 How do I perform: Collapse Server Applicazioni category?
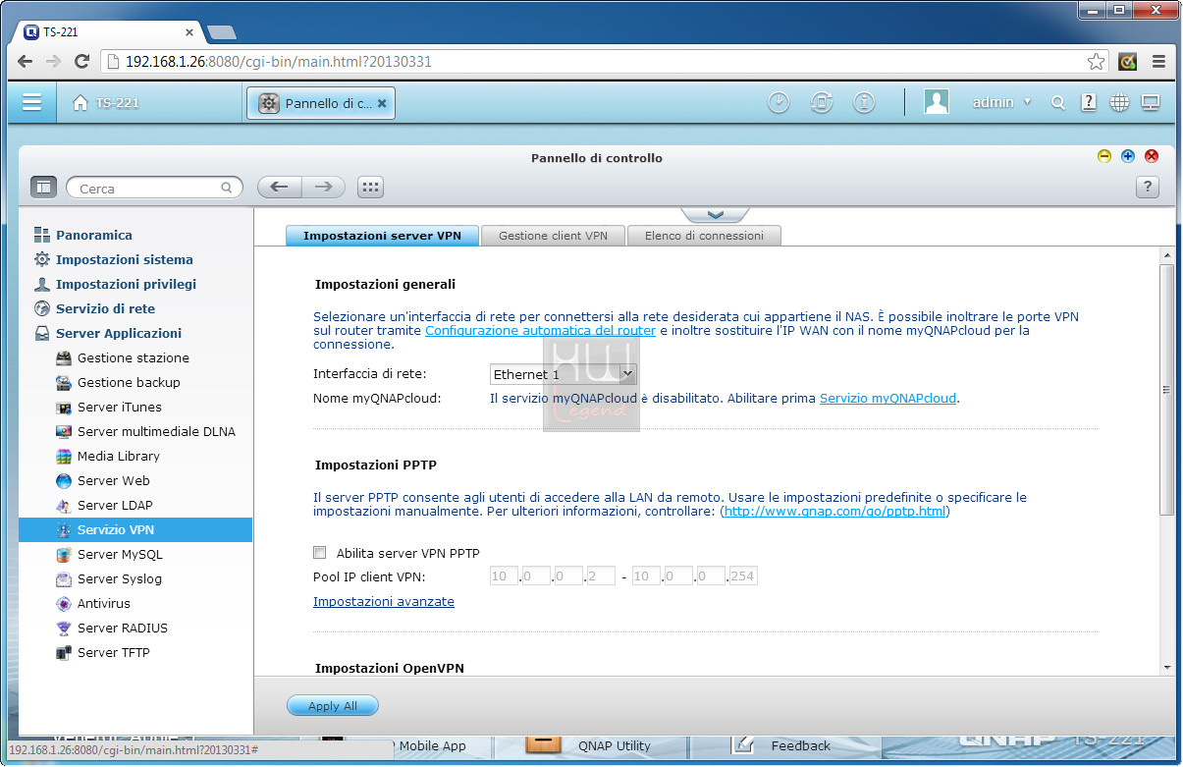pos(118,334)
